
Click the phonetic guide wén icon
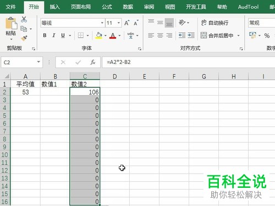(x=130, y=35)
